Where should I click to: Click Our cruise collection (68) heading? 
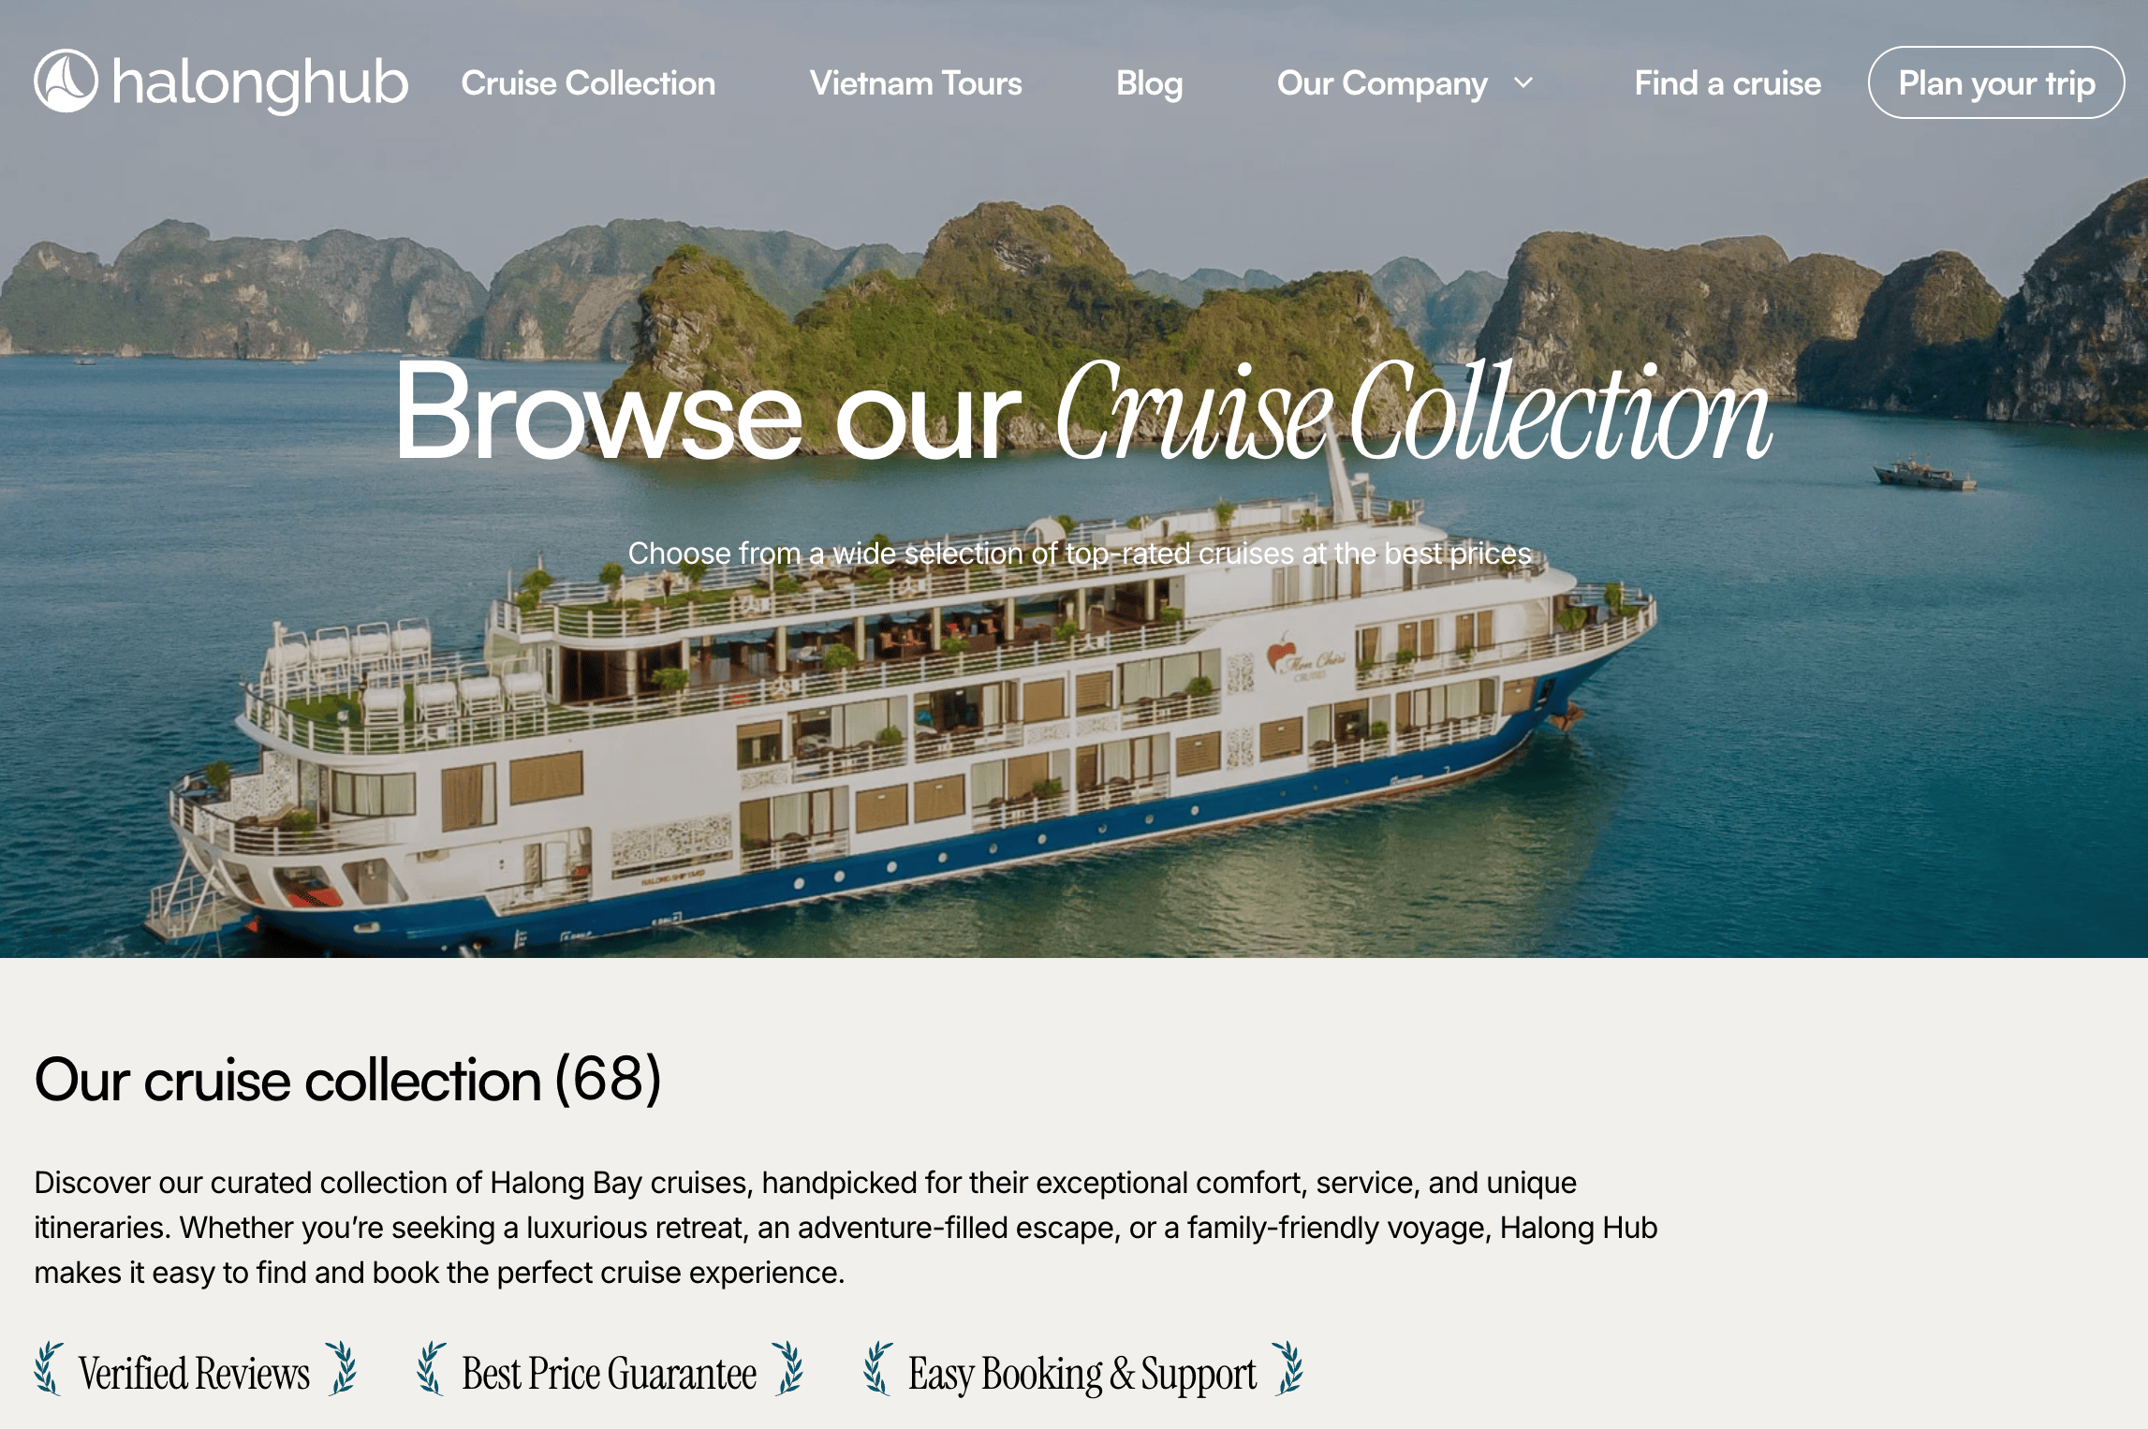click(348, 1080)
